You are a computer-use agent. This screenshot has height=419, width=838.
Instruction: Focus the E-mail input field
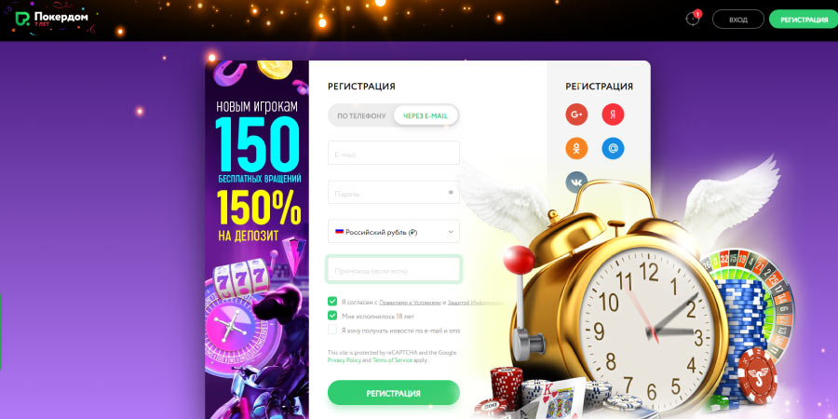393,153
